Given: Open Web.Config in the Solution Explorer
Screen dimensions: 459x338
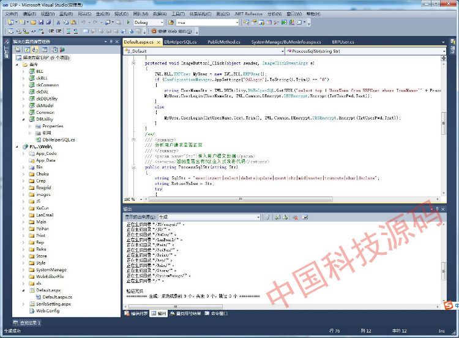Looking at the screenshot, I should click(x=47, y=310).
